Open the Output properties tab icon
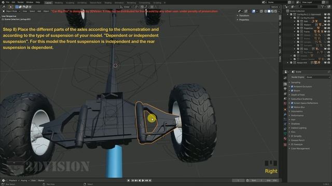 coord(285,89)
